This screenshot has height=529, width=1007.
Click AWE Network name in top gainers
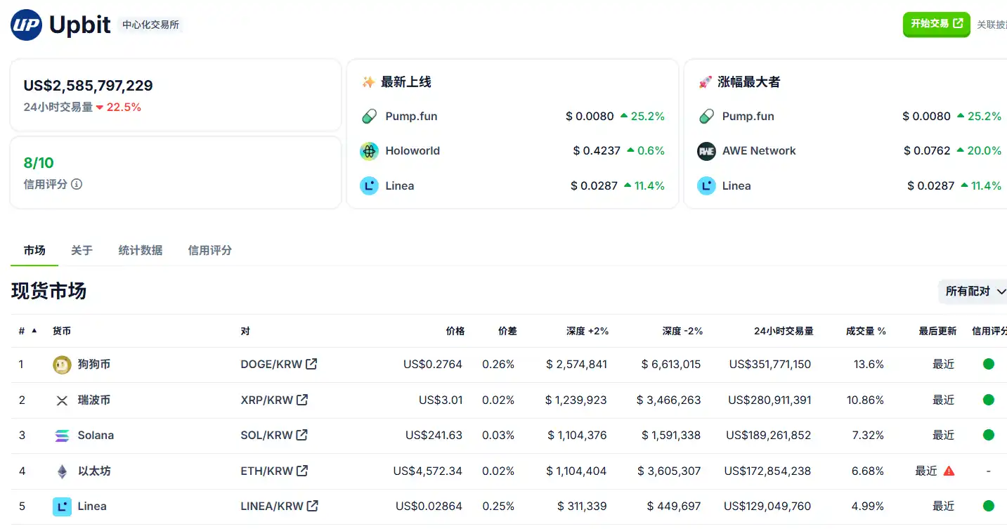(759, 150)
